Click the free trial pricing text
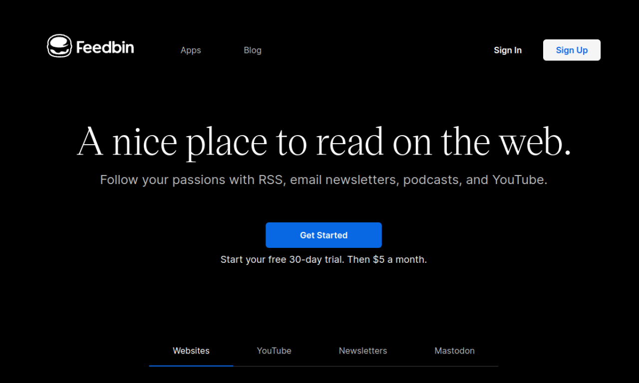Viewport: 639px width, 383px height. point(323,259)
